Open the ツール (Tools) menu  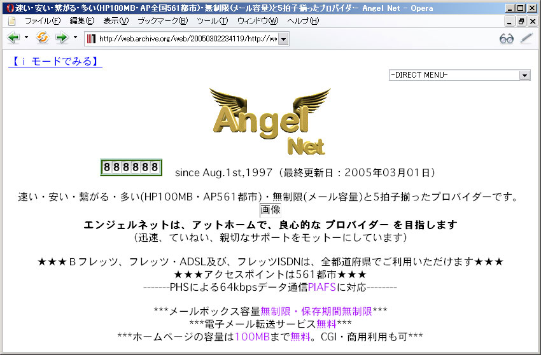click(x=212, y=21)
